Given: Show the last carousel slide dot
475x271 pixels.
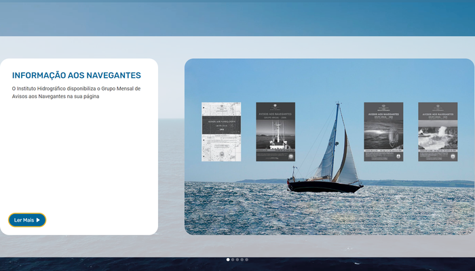Looking at the screenshot, I should pyautogui.click(x=247, y=259).
